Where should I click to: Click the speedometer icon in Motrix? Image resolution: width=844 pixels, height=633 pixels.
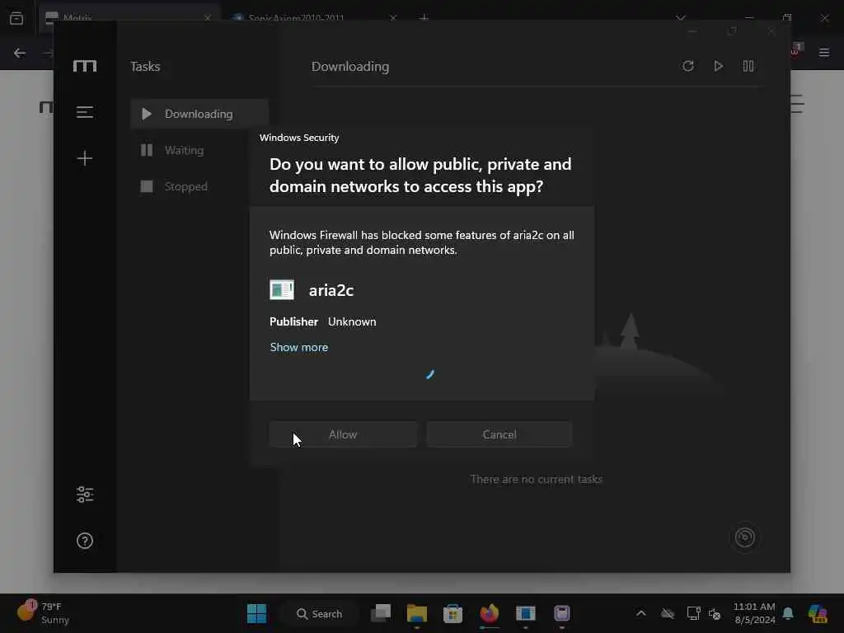[745, 537]
